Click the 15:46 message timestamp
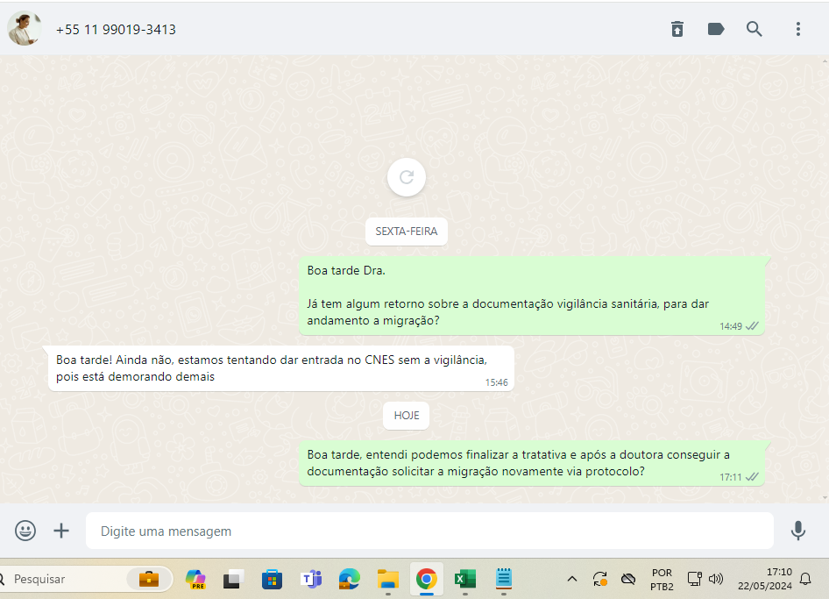The width and height of the screenshot is (829, 599). pyautogui.click(x=497, y=382)
